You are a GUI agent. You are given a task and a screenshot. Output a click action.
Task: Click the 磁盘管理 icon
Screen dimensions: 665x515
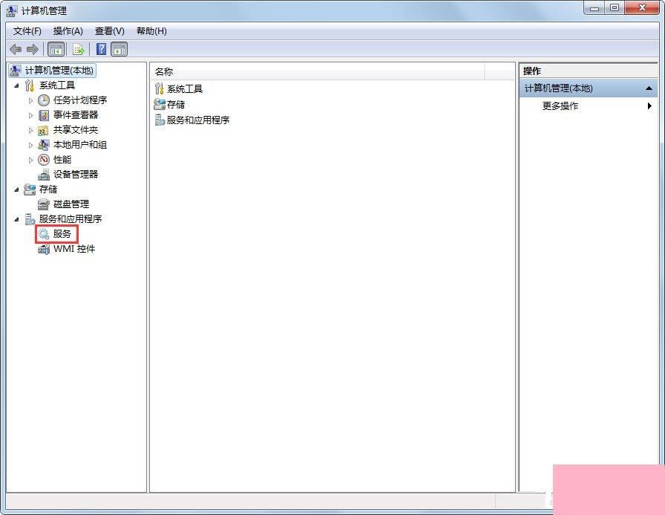(x=44, y=204)
